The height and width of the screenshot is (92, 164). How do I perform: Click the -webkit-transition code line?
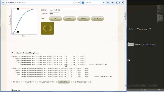point(48,56)
